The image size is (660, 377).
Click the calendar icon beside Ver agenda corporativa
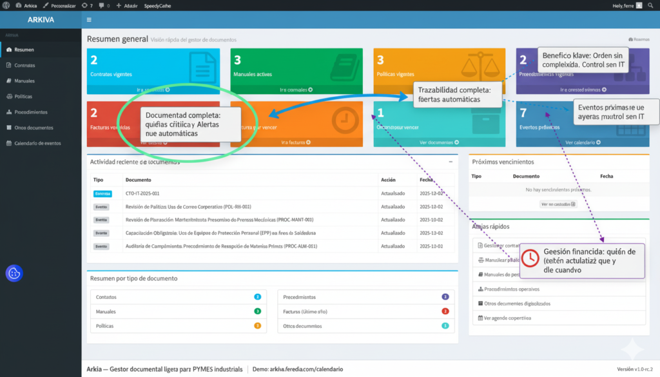[480, 318]
